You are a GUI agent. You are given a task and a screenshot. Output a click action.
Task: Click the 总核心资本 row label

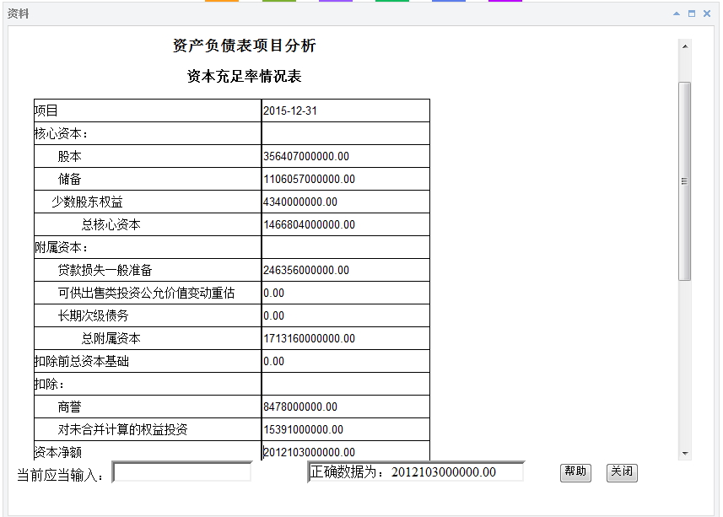111,224
